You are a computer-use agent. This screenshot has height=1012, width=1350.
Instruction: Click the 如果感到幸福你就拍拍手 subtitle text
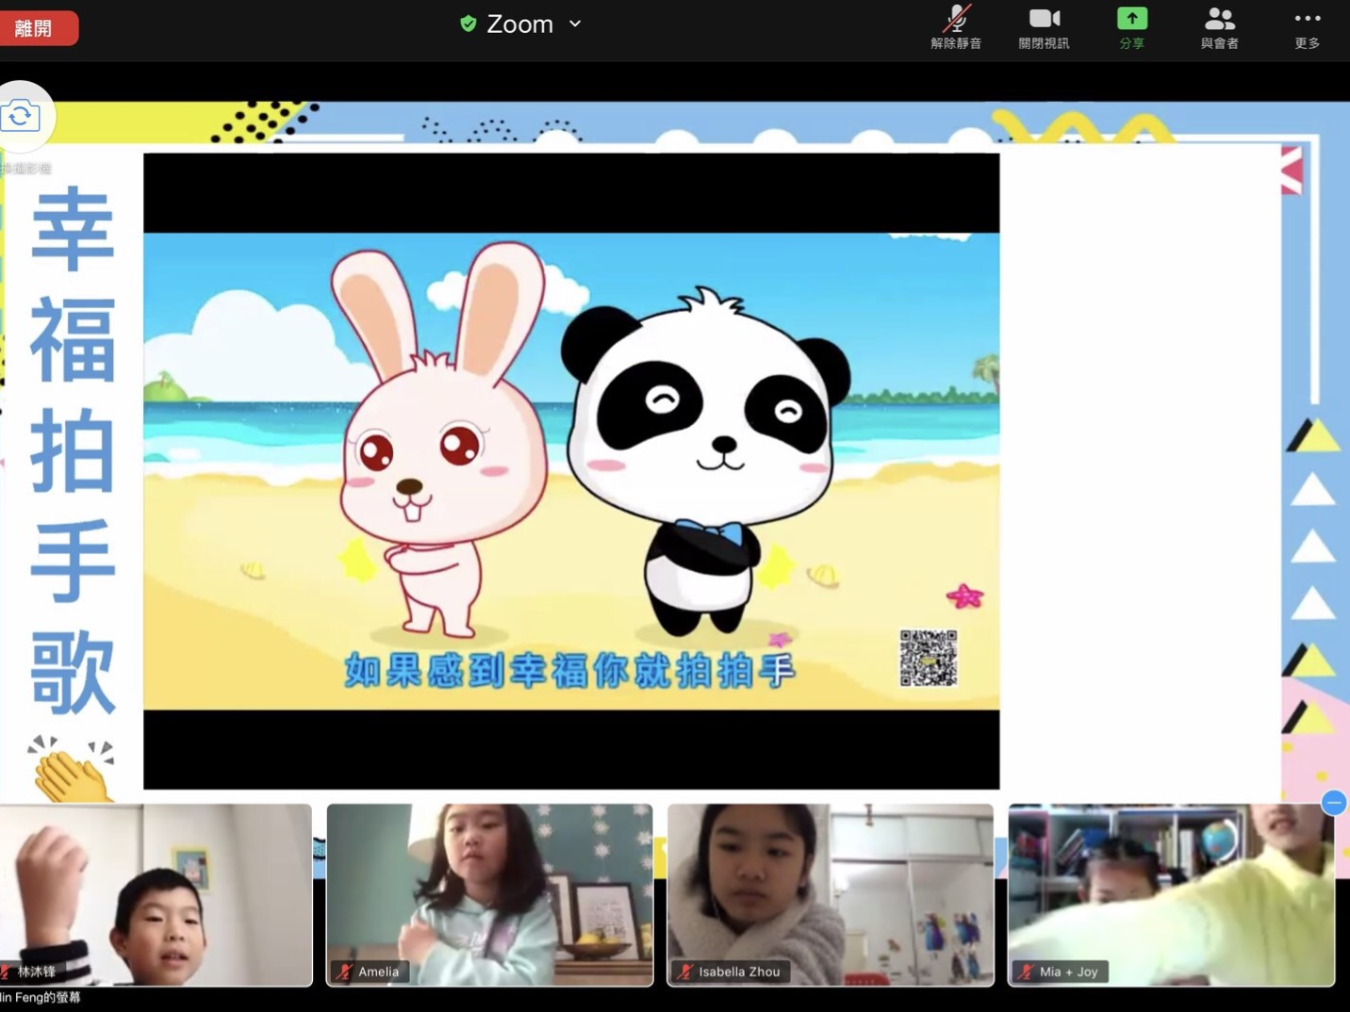click(569, 670)
